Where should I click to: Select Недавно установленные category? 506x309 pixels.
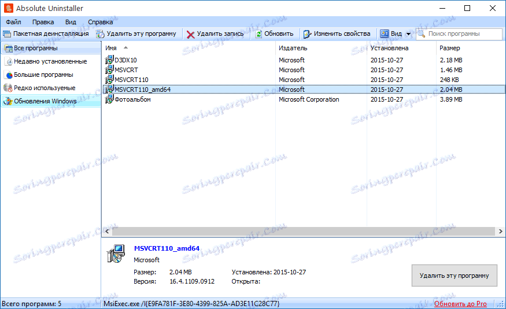[x=50, y=61]
